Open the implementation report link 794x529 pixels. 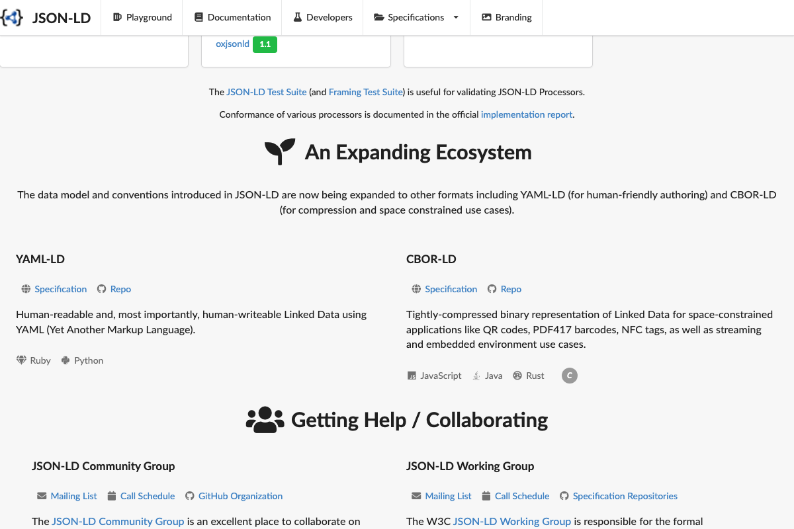pos(527,114)
